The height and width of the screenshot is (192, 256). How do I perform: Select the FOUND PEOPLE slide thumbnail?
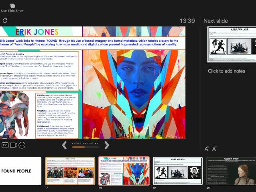coord(21,171)
